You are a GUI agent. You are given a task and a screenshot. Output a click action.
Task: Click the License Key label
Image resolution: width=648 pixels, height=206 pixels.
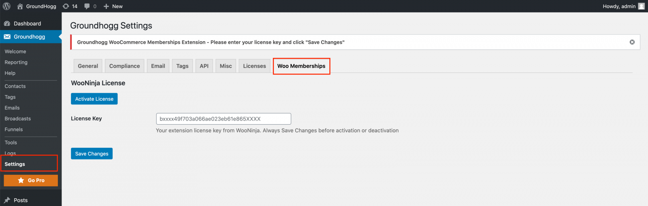(86, 119)
